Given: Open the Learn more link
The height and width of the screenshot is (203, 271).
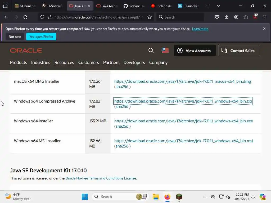Looking at the screenshot, I should 200,29.
